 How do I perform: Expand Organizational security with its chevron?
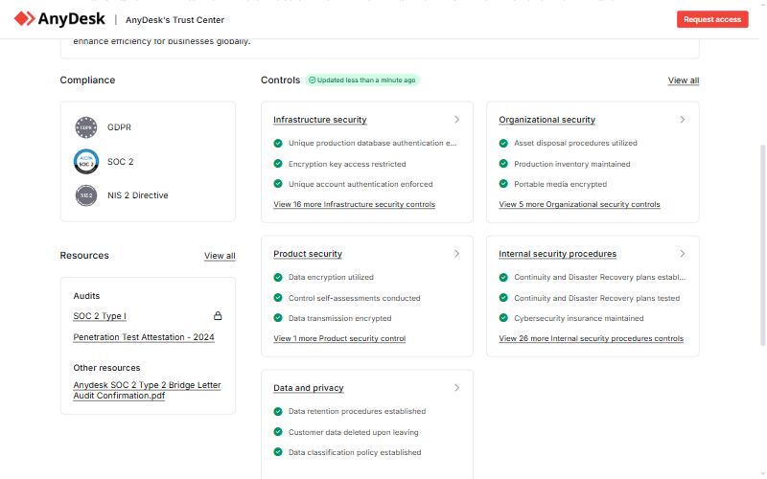[683, 119]
